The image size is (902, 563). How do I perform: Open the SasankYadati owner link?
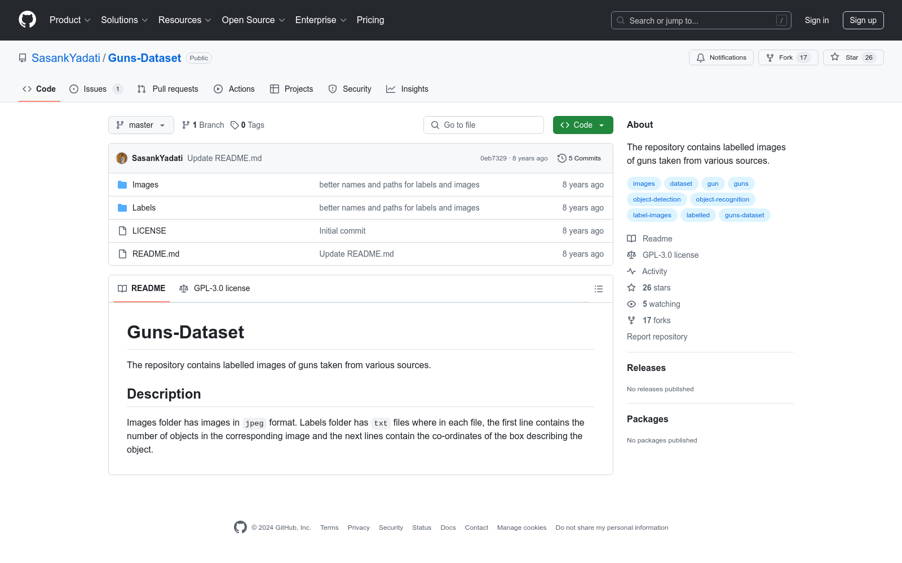tap(66, 58)
